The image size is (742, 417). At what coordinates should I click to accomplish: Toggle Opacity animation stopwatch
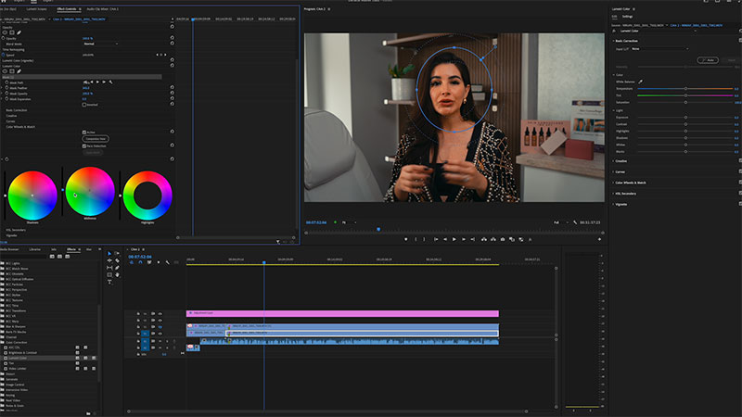(x=4, y=38)
